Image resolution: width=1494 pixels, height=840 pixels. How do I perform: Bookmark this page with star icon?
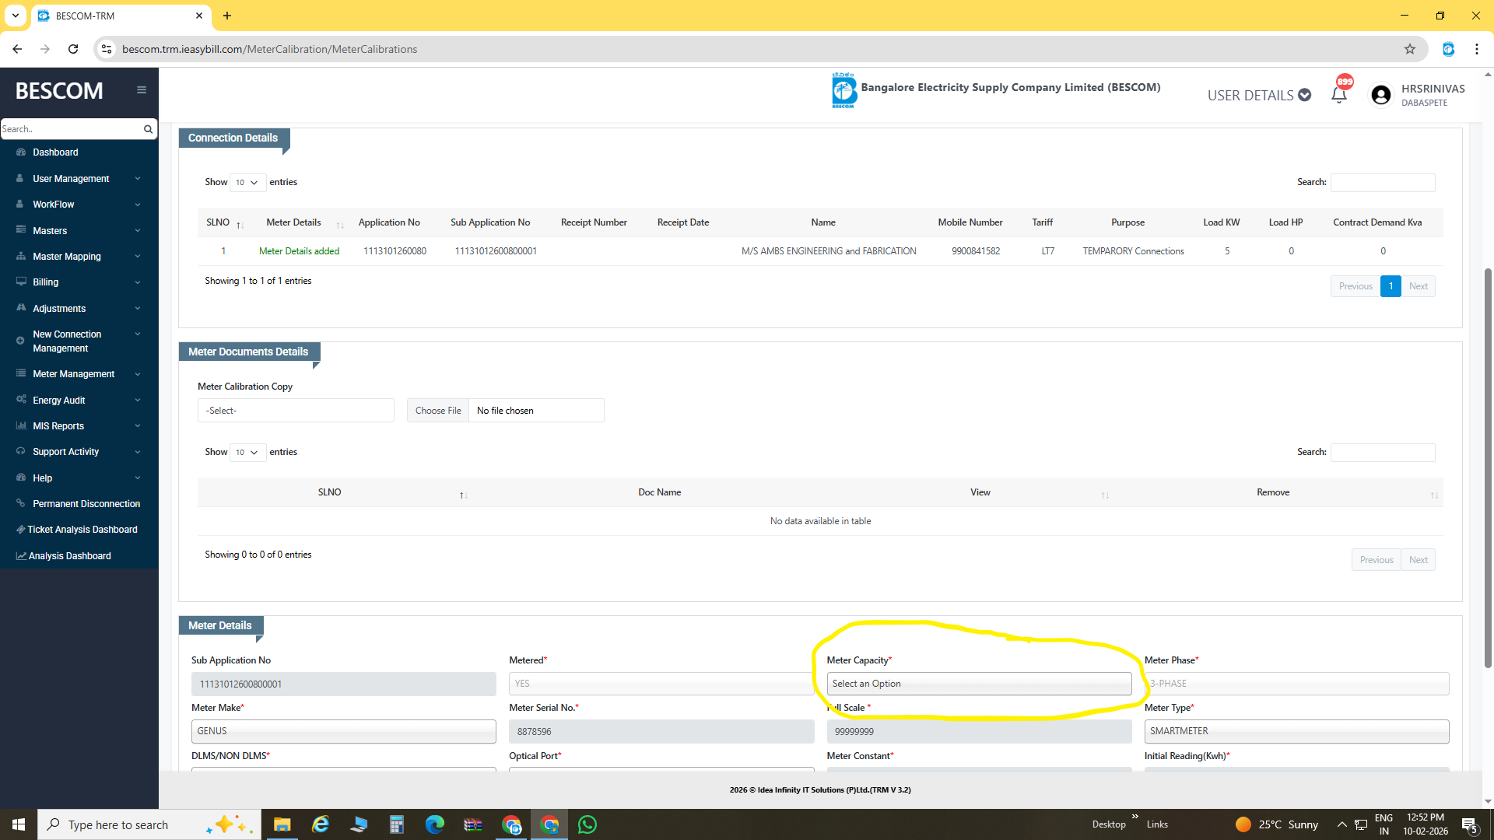click(x=1410, y=49)
